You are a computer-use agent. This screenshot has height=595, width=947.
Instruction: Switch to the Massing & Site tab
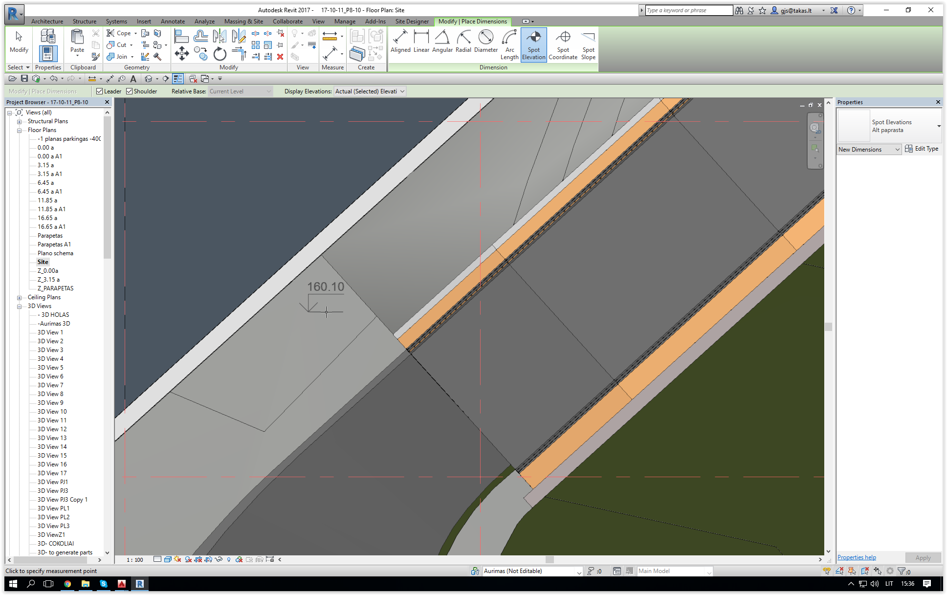coord(243,22)
